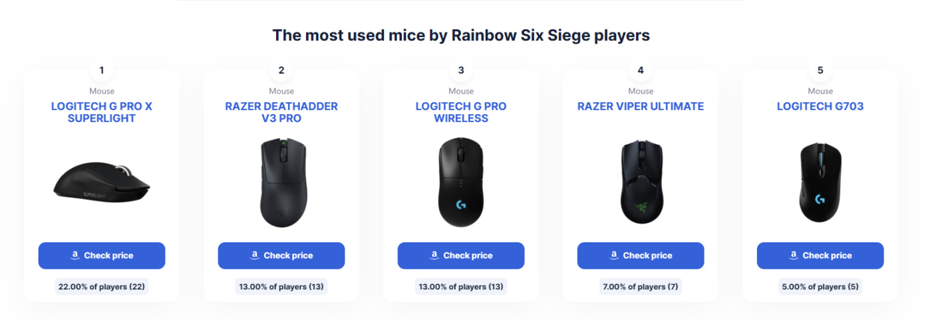The width and height of the screenshot is (936, 320).
Task: Select the Logitech G703 mouse image
Action: 820,183
